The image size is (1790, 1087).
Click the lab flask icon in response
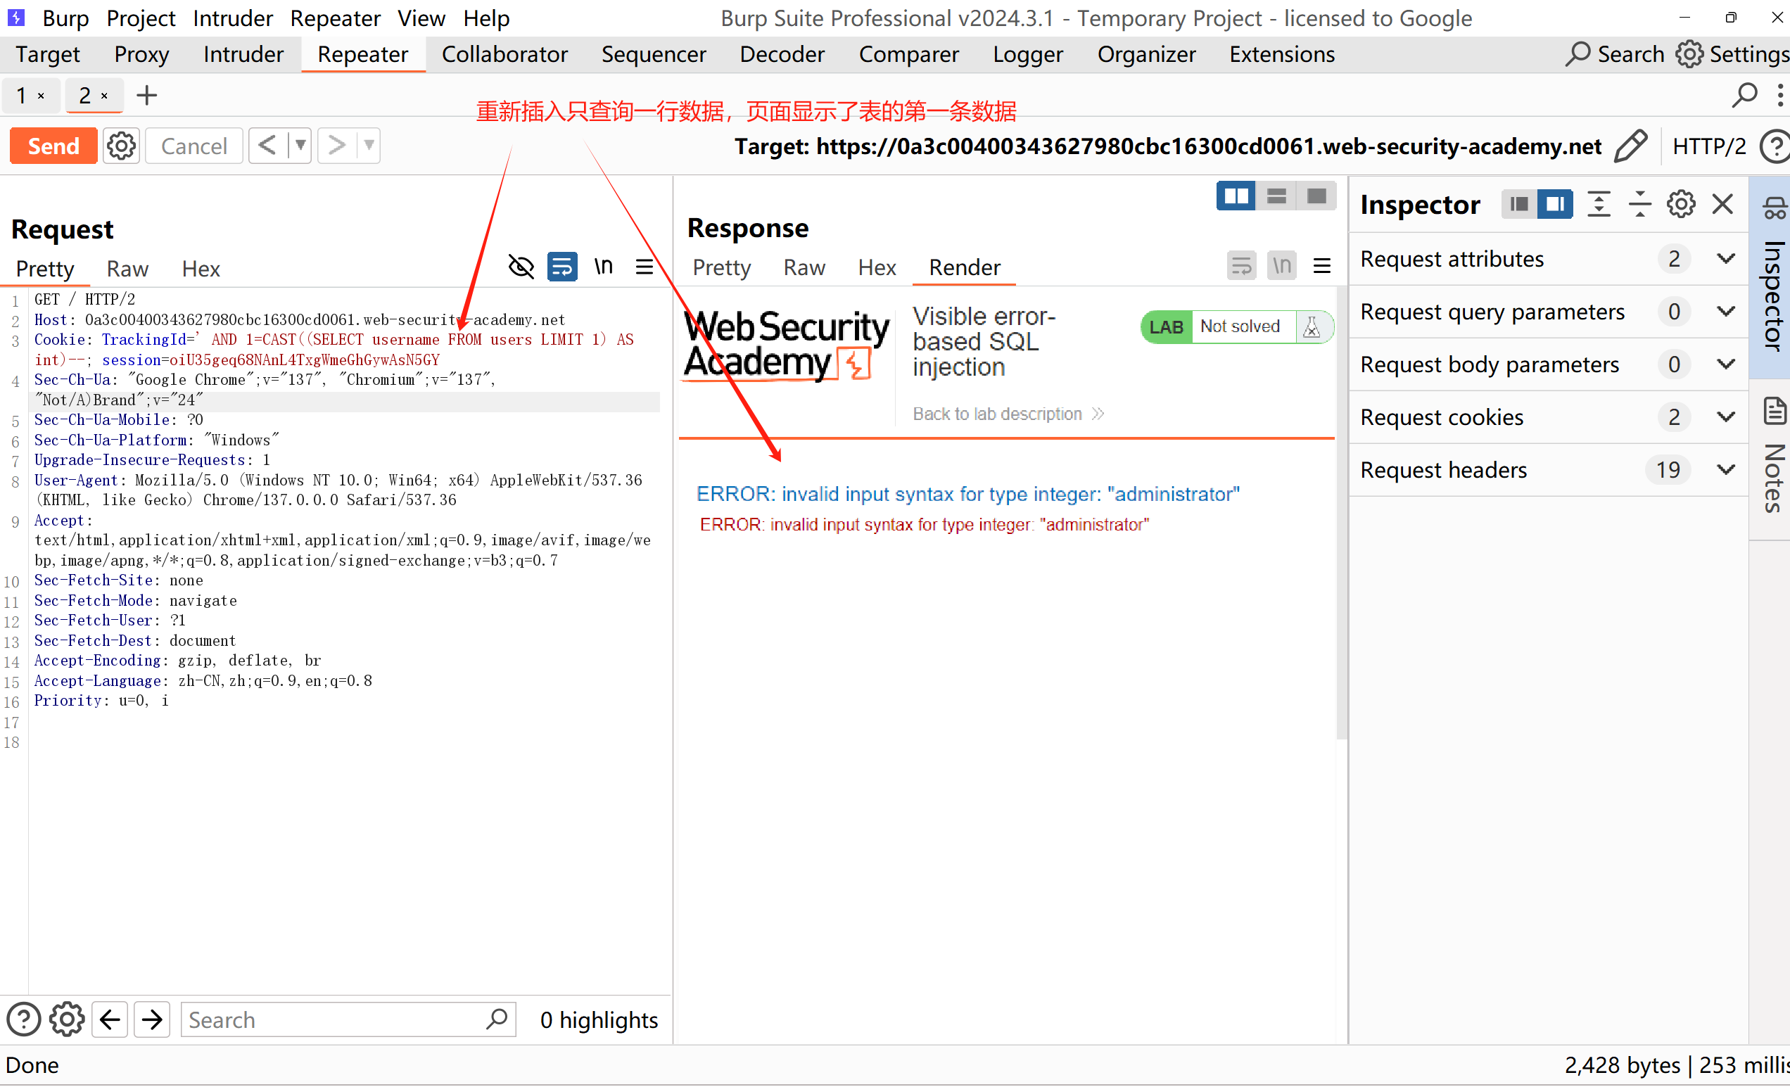point(1312,326)
